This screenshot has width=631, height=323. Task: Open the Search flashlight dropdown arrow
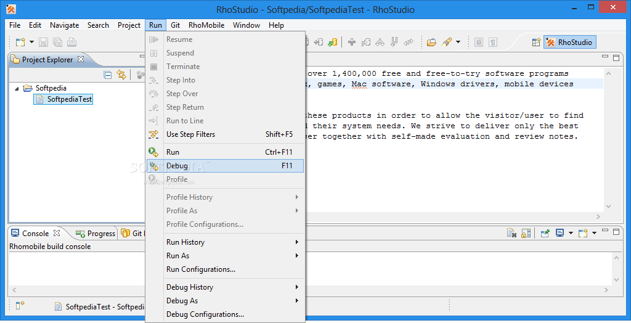click(458, 43)
